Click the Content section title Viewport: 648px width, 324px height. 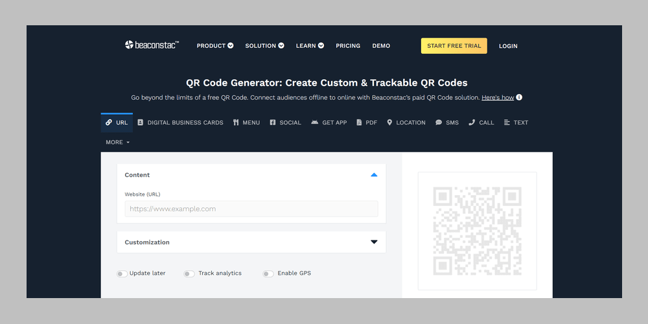pyautogui.click(x=137, y=175)
